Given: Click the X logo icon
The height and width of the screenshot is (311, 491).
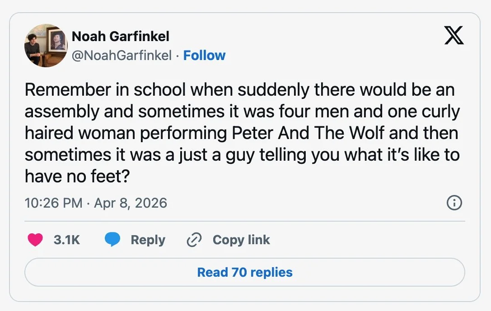Looking at the screenshot, I should (454, 35).
